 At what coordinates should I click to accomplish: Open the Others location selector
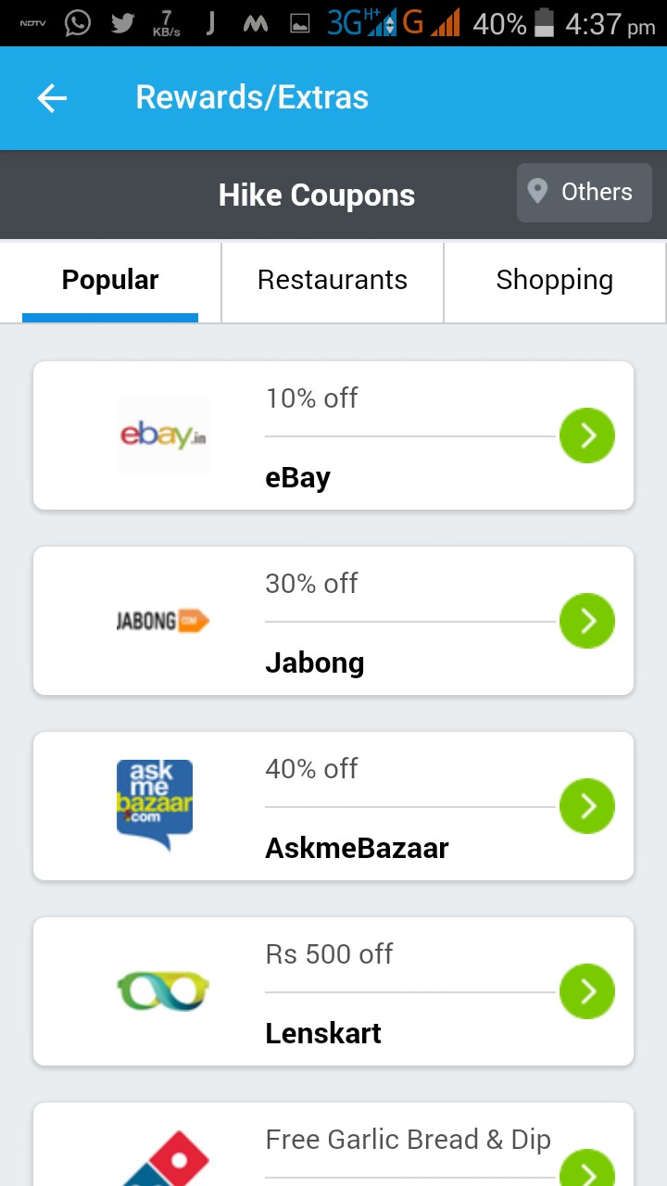pyautogui.click(x=584, y=193)
